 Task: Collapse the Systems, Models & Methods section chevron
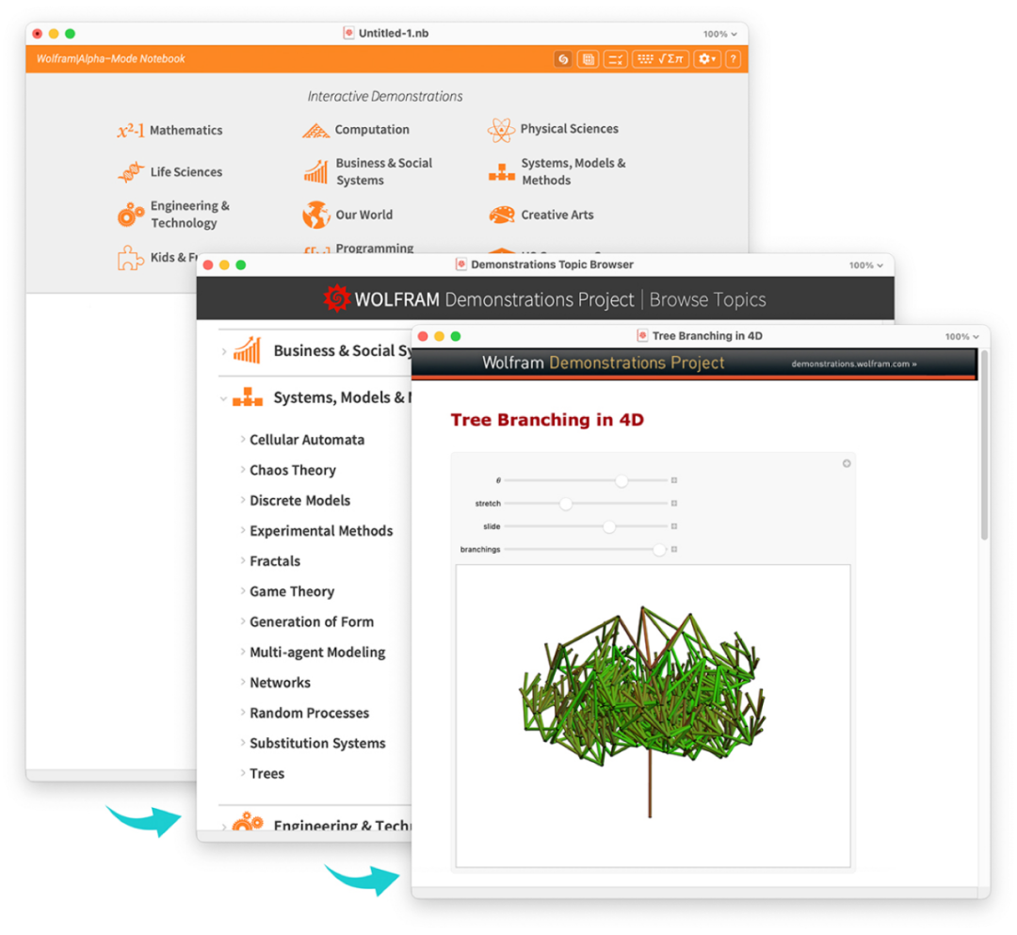pyautogui.click(x=224, y=398)
